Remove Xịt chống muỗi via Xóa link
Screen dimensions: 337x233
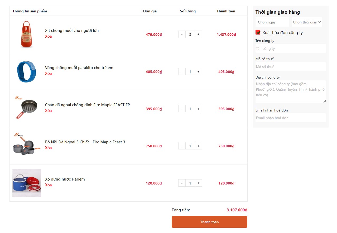click(48, 36)
